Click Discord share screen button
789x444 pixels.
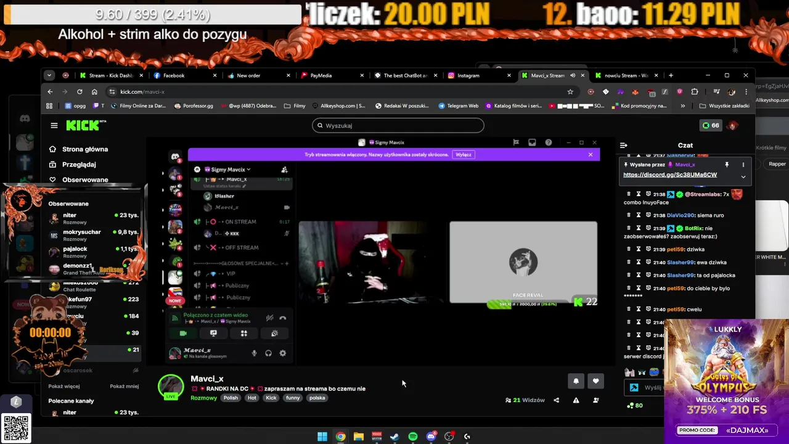tap(213, 333)
